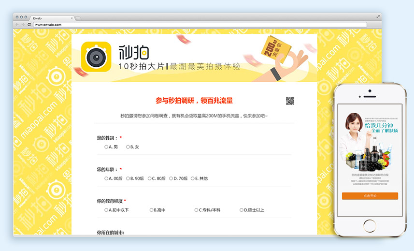Click the browser back arrow
This screenshot has height=251, width=414.
point(17,25)
